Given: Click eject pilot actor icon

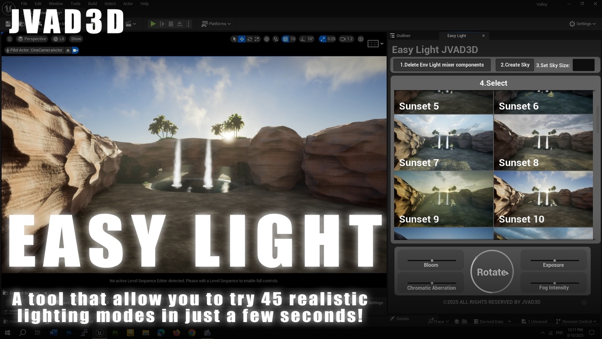Looking at the screenshot, I should click(68, 50).
